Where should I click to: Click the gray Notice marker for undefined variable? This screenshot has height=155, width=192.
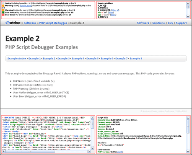click(x=3, y=3)
